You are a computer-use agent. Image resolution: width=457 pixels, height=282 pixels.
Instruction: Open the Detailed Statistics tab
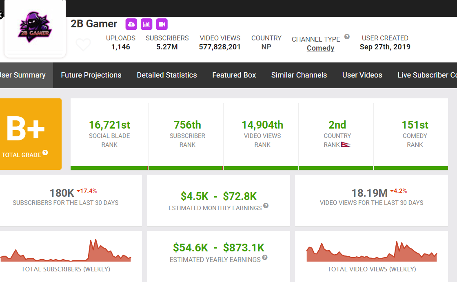coord(167,75)
